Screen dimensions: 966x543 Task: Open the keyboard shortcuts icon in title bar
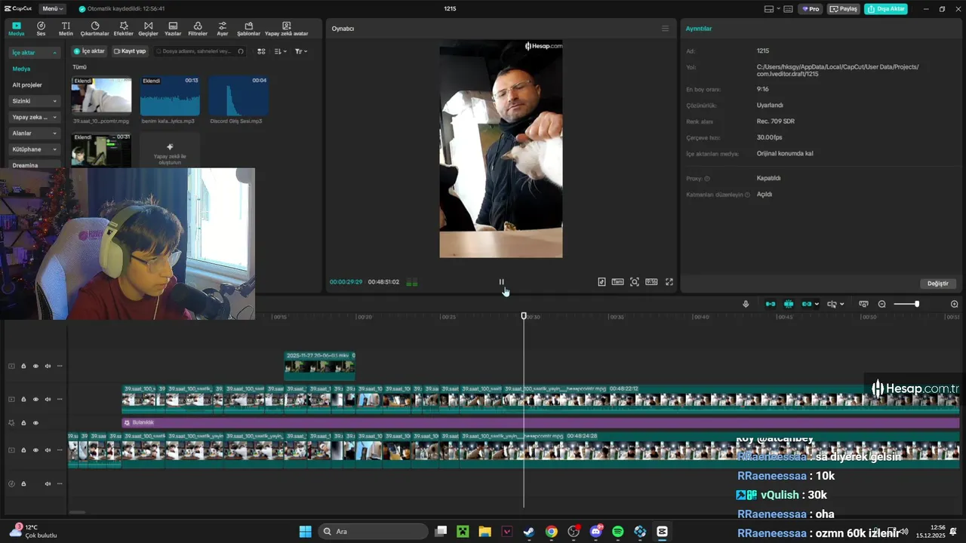click(x=788, y=9)
